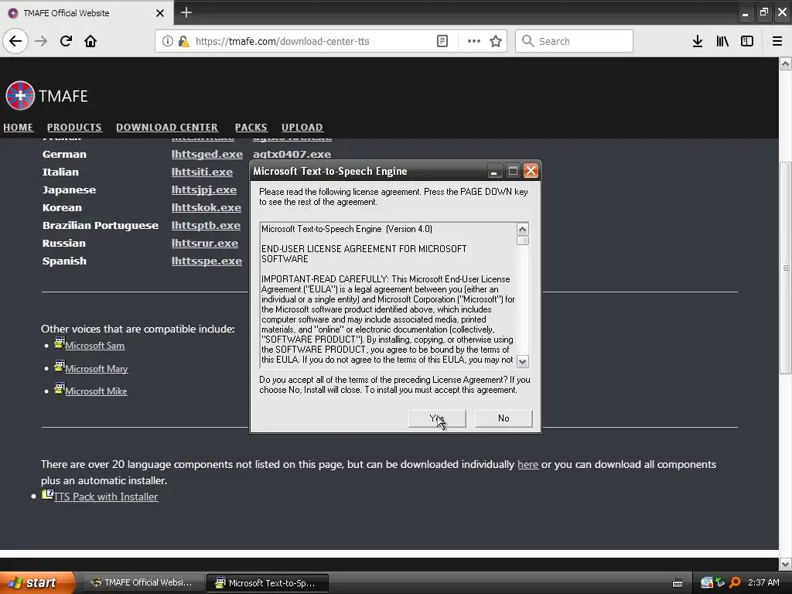Open the PACKS nav item
The image size is (792, 594).
click(x=251, y=128)
